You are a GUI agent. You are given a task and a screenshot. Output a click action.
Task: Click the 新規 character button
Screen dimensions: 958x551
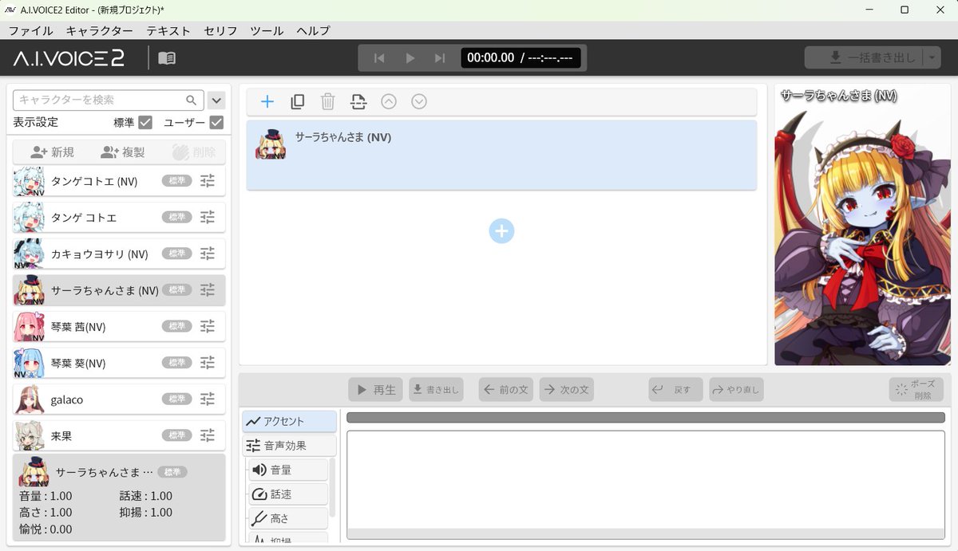click(x=53, y=152)
